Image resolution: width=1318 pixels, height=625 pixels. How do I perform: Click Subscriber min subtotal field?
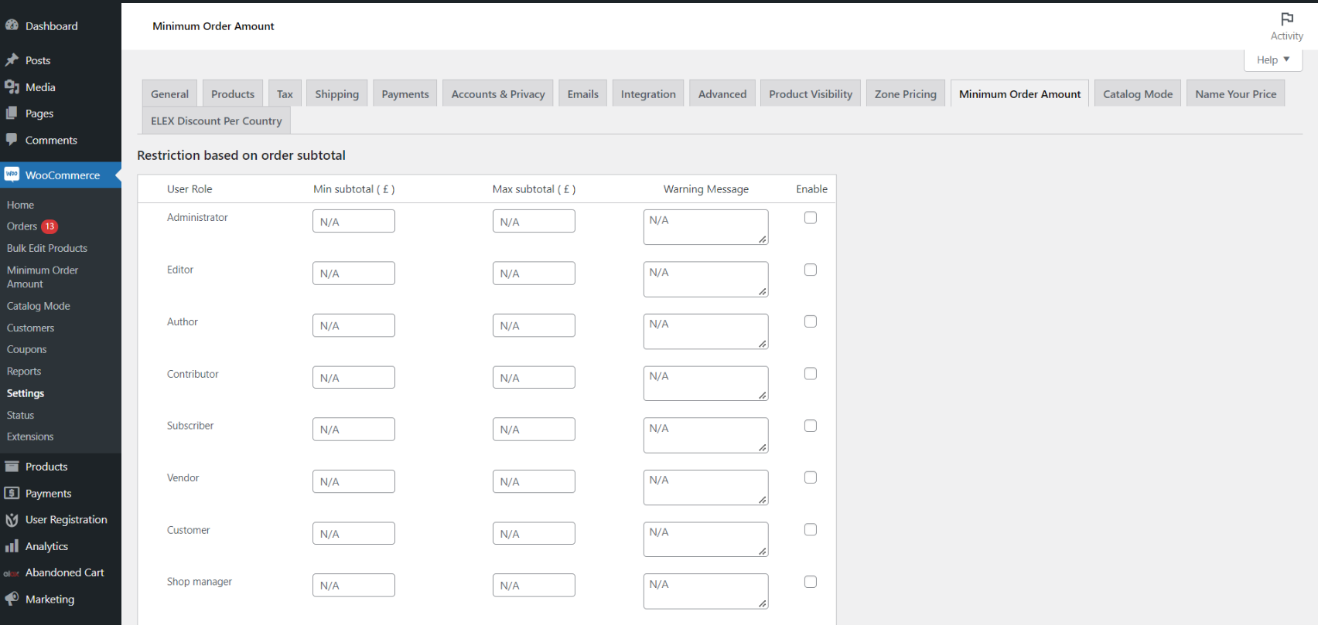[353, 430]
